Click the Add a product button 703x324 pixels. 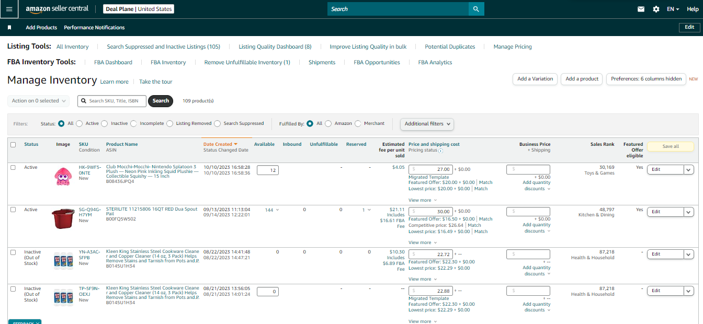582,79
